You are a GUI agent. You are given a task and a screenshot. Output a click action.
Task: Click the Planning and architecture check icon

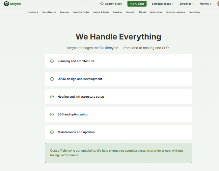click(52, 61)
